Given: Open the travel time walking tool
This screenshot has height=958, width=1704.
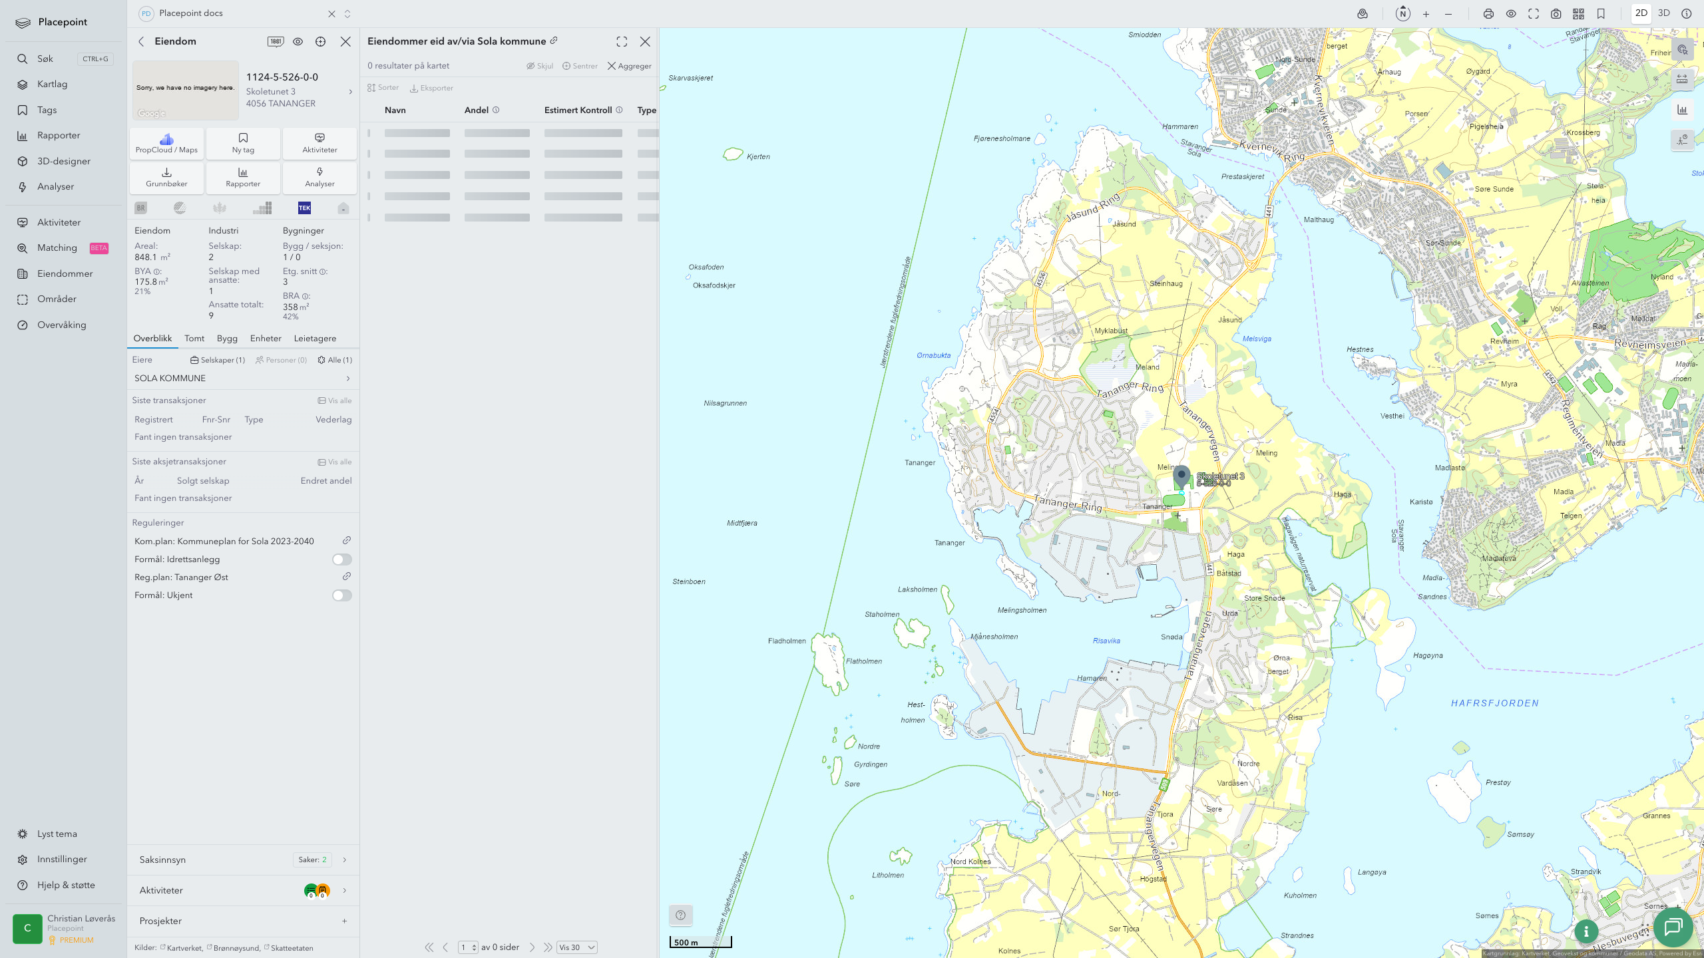Looking at the screenshot, I should 1683,140.
